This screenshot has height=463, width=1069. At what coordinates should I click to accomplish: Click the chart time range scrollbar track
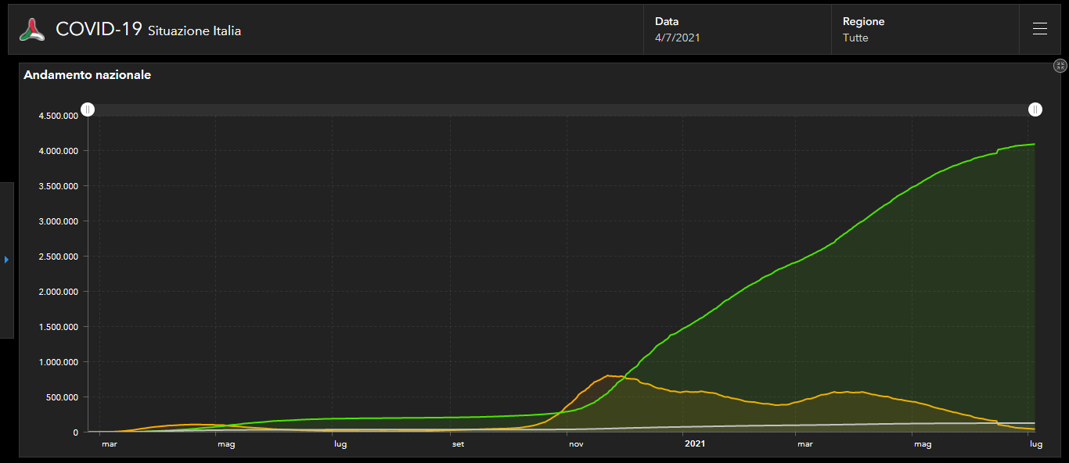coord(561,109)
